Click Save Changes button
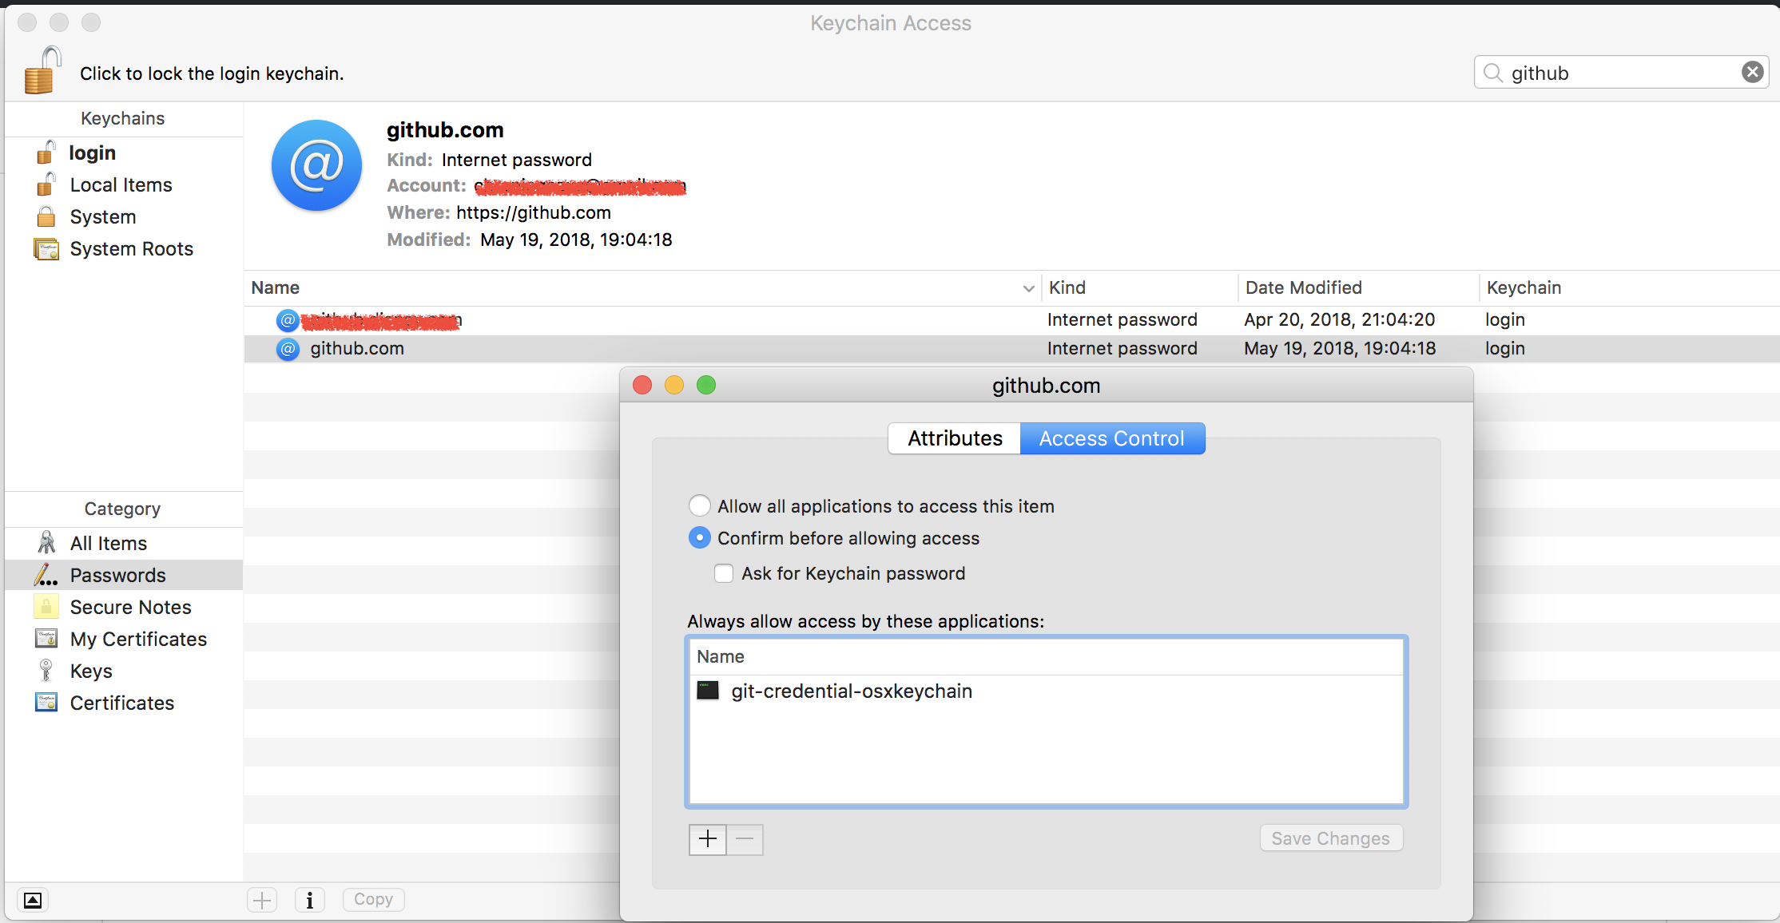The width and height of the screenshot is (1780, 923). [1330, 837]
